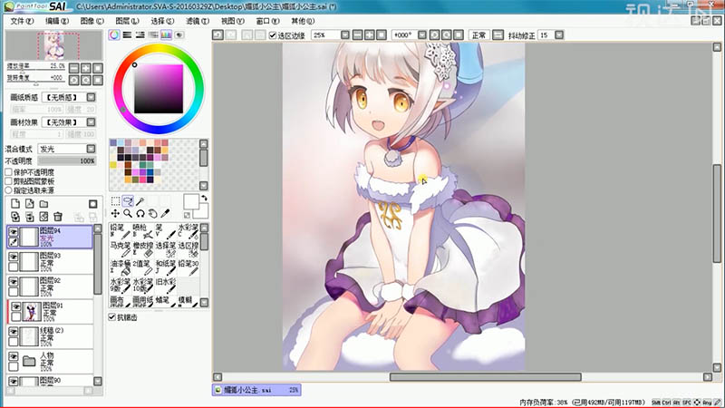725x408 pixels.
Task: Open 选择 Selection menu
Action: tap(162, 21)
